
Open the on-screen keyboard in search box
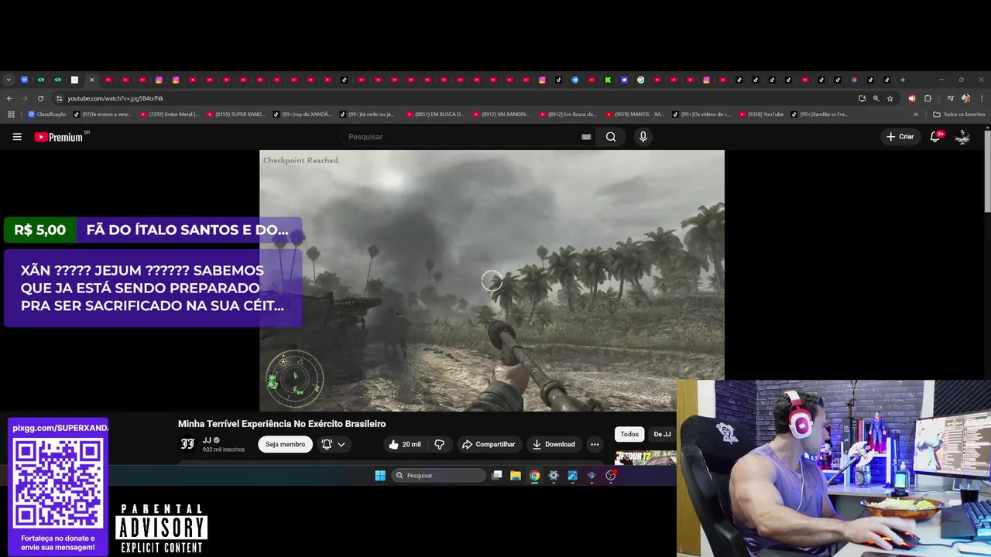(x=586, y=137)
